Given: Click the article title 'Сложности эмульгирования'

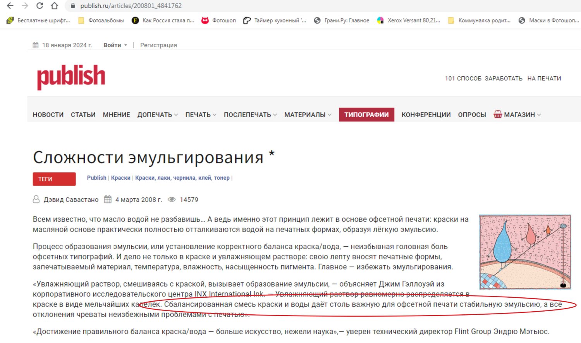Looking at the screenshot, I should click(148, 158).
